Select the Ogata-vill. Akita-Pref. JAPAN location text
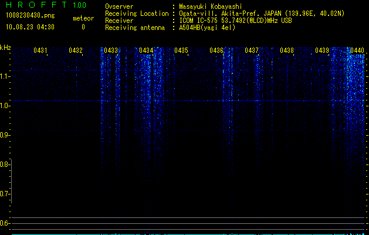369x235 pixels. point(262,14)
